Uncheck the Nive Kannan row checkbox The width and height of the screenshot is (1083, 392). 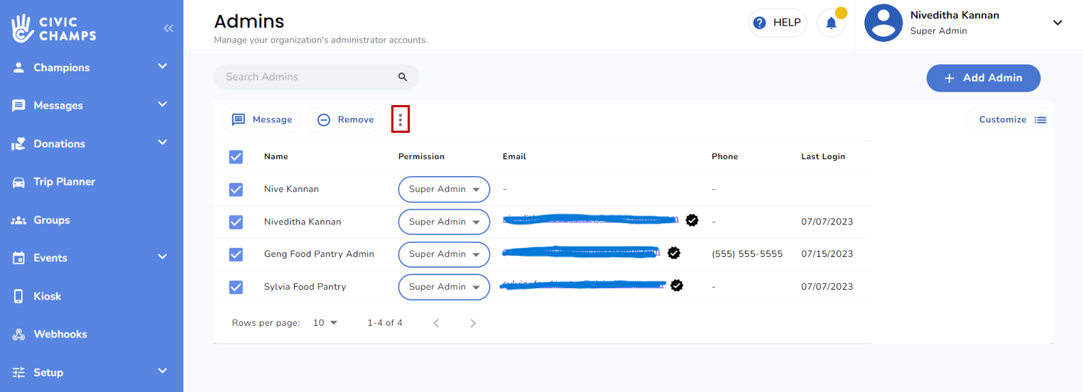coord(236,190)
